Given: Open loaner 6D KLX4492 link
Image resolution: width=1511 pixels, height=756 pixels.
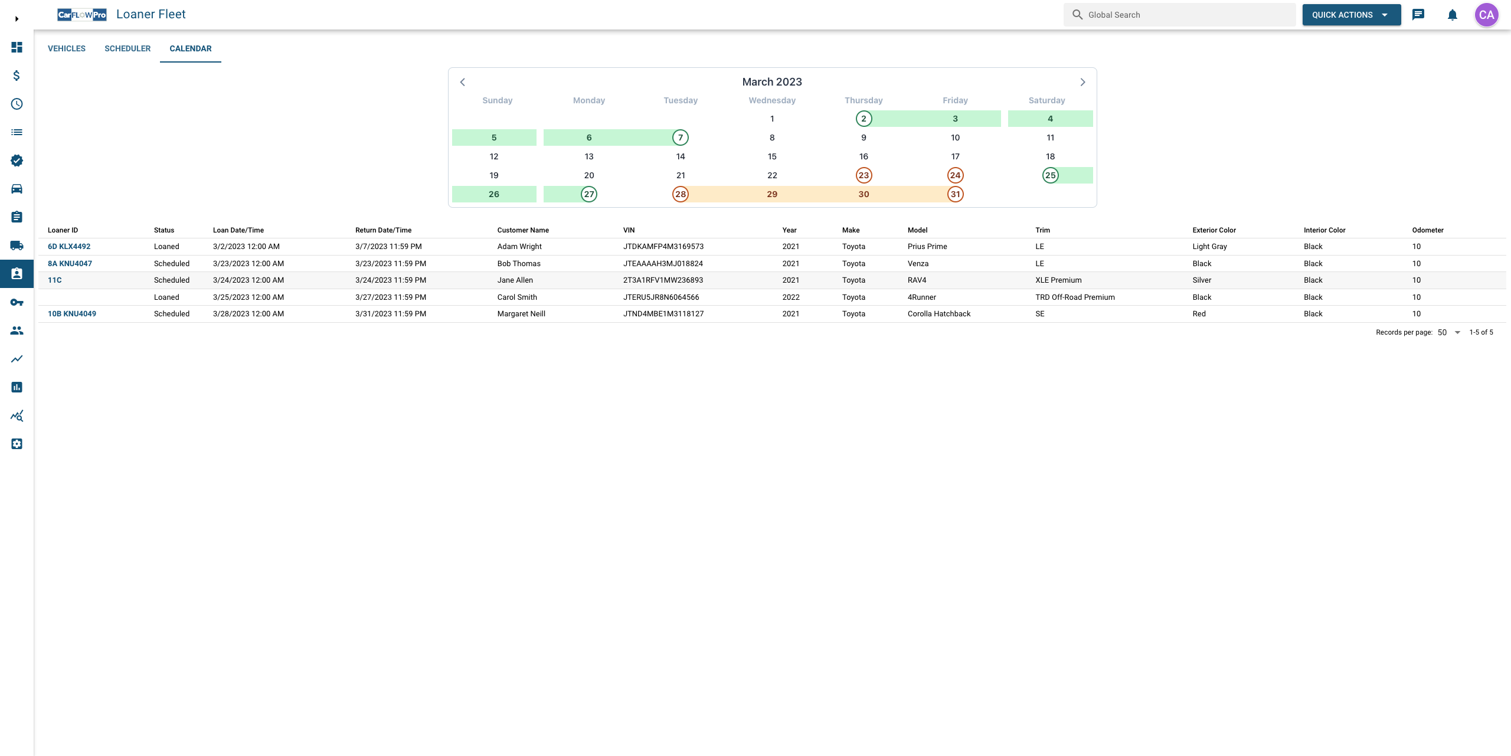Looking at the screenshot, I should point(69,247).
